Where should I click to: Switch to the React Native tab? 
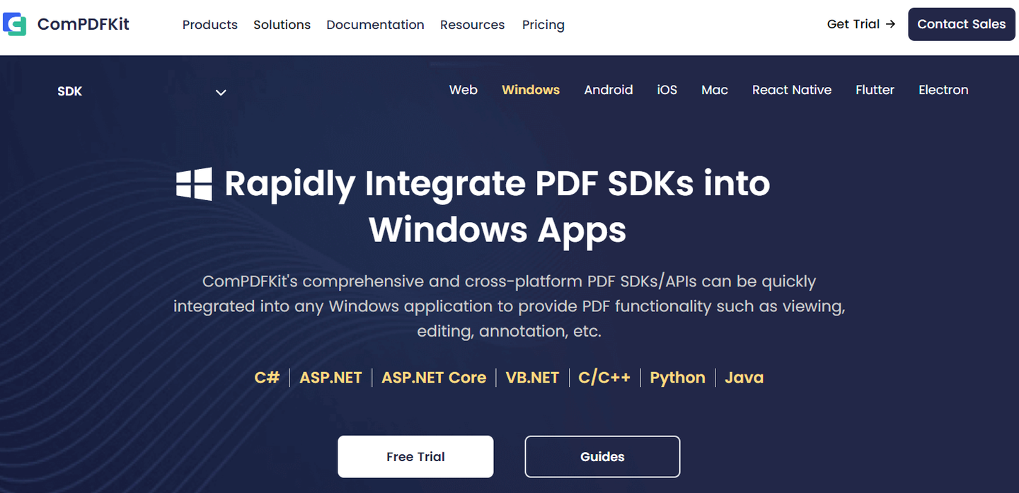pyautogui.click(x=792, y=90)
